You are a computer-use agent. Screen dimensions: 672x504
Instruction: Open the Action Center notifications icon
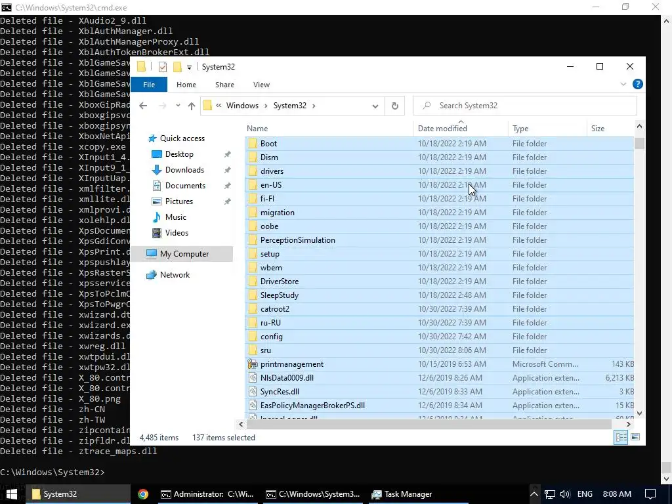(x=650, y=495)
